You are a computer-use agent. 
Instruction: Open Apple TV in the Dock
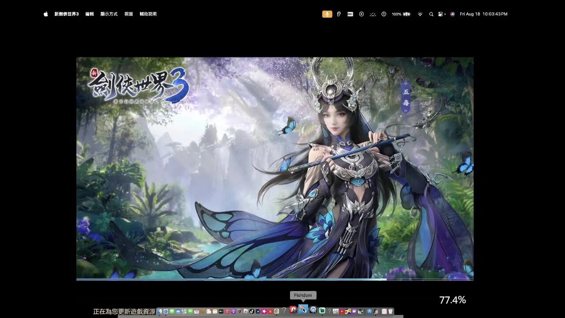(221, 311)
